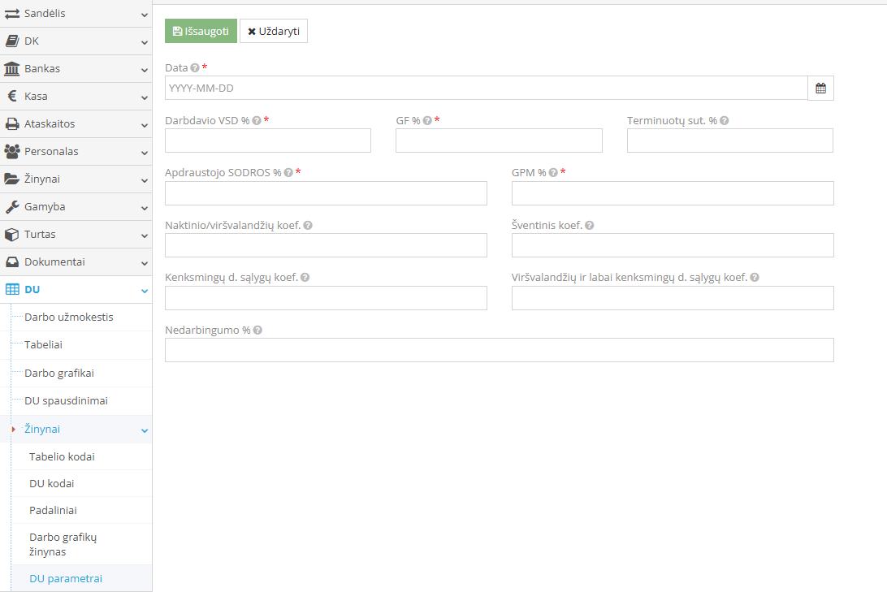The width and height of the screenshot is (887, 592).
Task: Click the Žinynai open folder icon
Action: tap(12, 179)
